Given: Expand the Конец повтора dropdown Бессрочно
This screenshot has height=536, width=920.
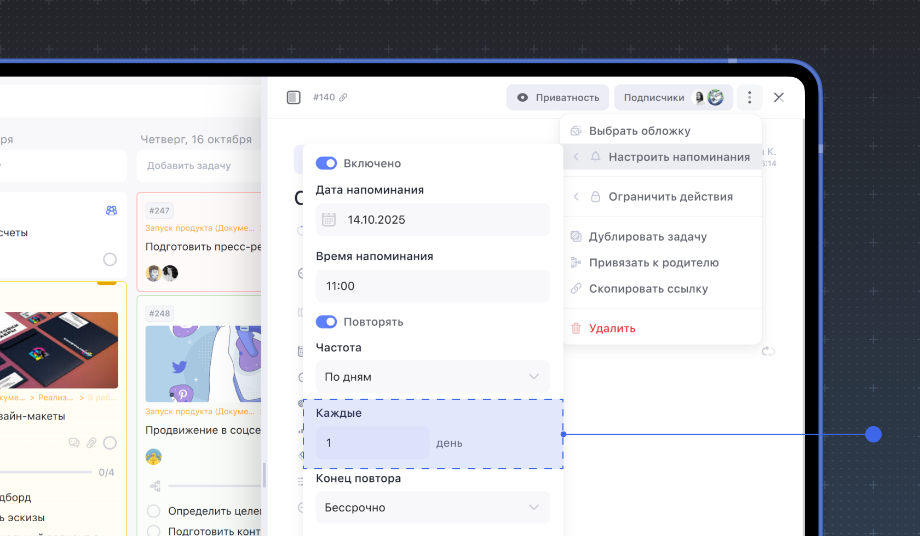Looking at the screenshot, I should (x=433, y=508).
